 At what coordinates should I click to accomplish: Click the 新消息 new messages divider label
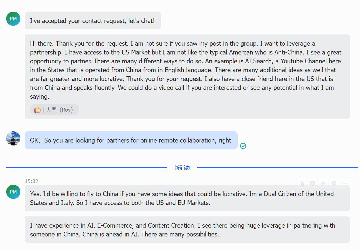[182, 168]
